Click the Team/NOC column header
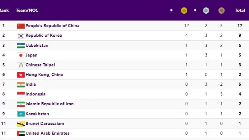 (x=27, y=10)
